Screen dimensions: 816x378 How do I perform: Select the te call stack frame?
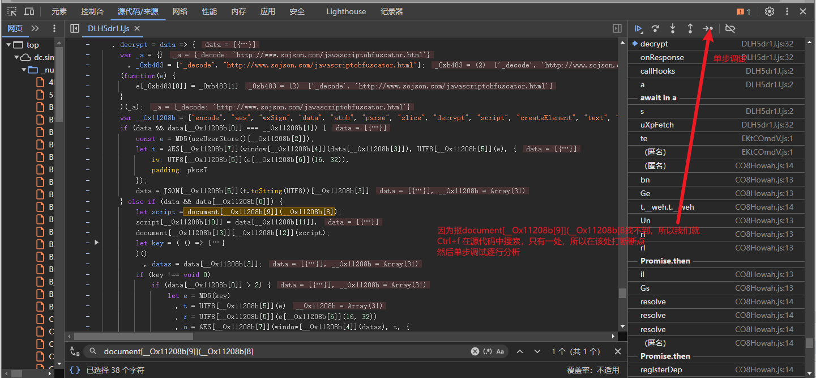[x=716, y=138]
